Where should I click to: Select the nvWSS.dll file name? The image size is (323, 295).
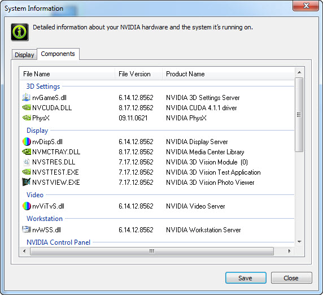(x=46, y=230)
